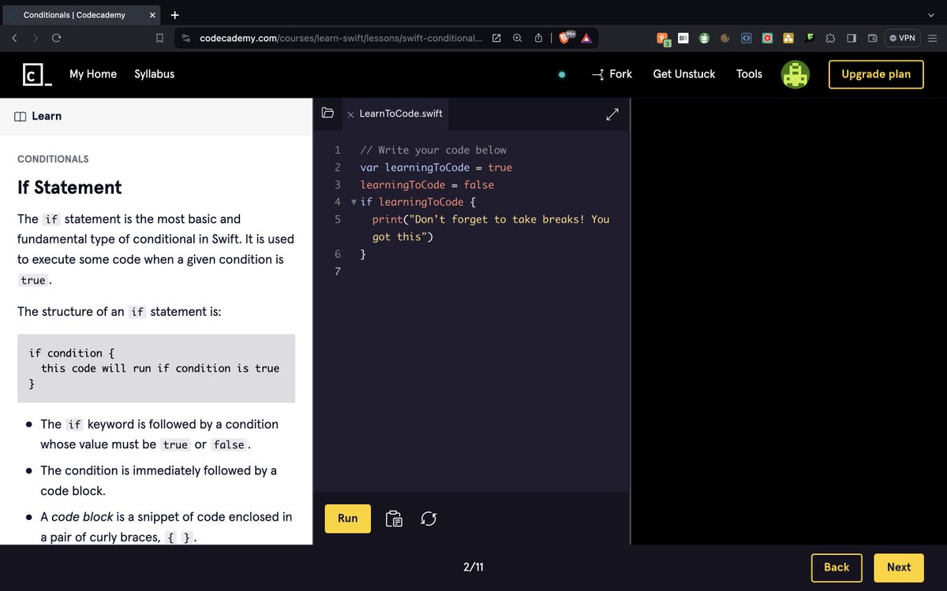Toggle the VPN button in the browser toolbar
The image size is (947, 591).
(902, 37)
